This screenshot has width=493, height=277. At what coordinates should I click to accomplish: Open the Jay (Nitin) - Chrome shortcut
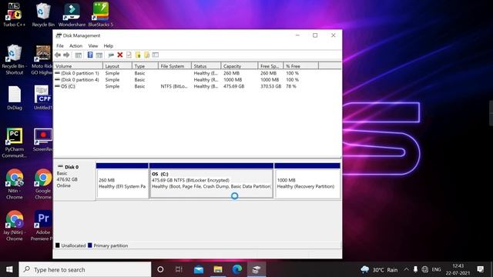coord(14,225)
